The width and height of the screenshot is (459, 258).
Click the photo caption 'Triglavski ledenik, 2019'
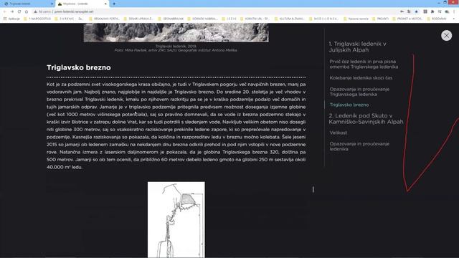coord(176,46)
